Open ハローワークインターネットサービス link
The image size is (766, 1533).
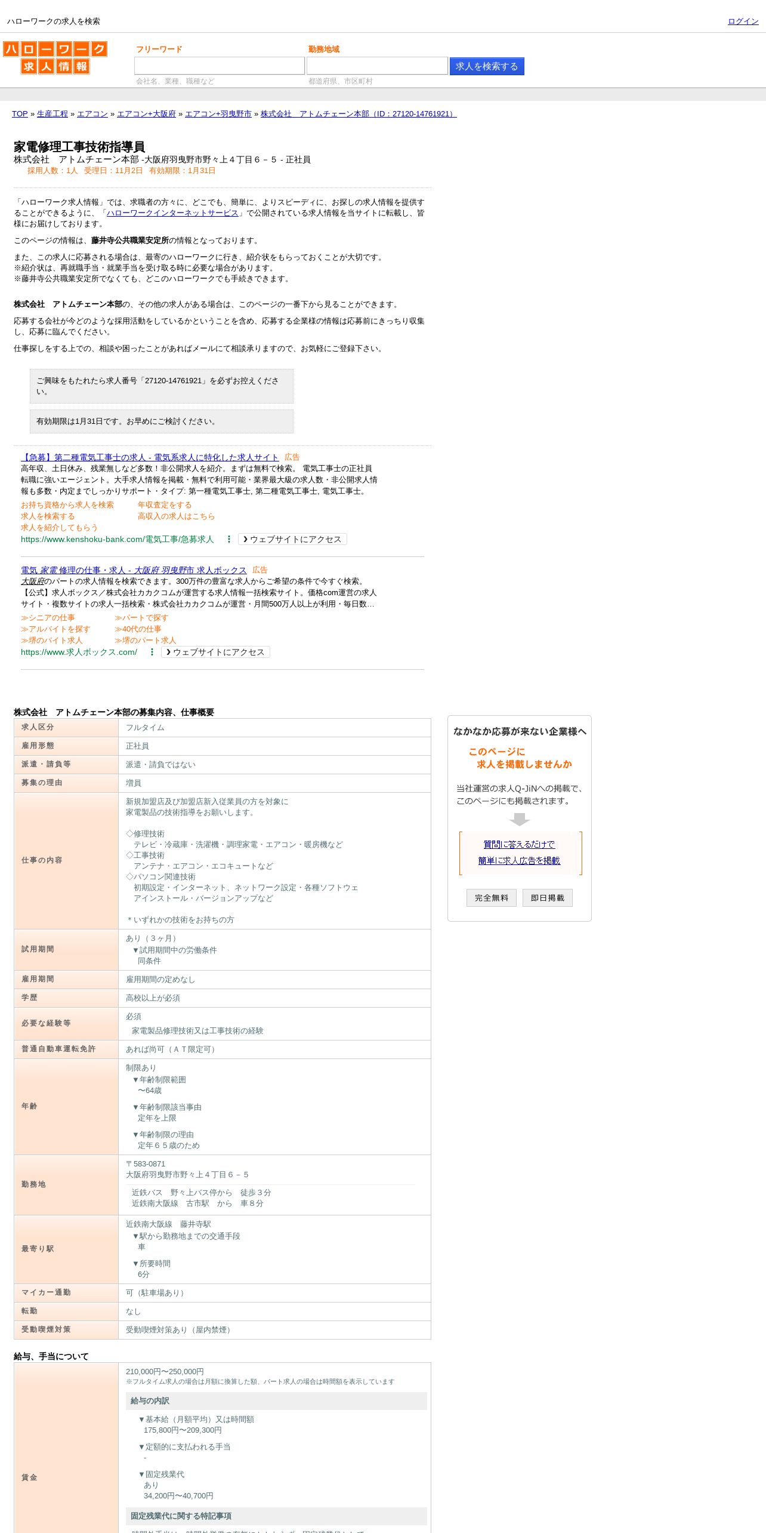pyautogui.click(x=172, y=213)
